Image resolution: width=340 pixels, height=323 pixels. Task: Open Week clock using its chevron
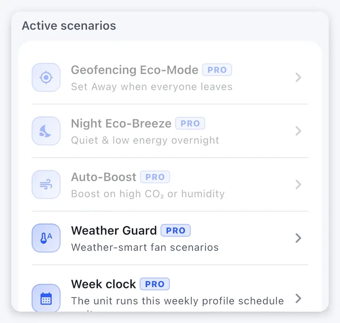pos(298,298)
